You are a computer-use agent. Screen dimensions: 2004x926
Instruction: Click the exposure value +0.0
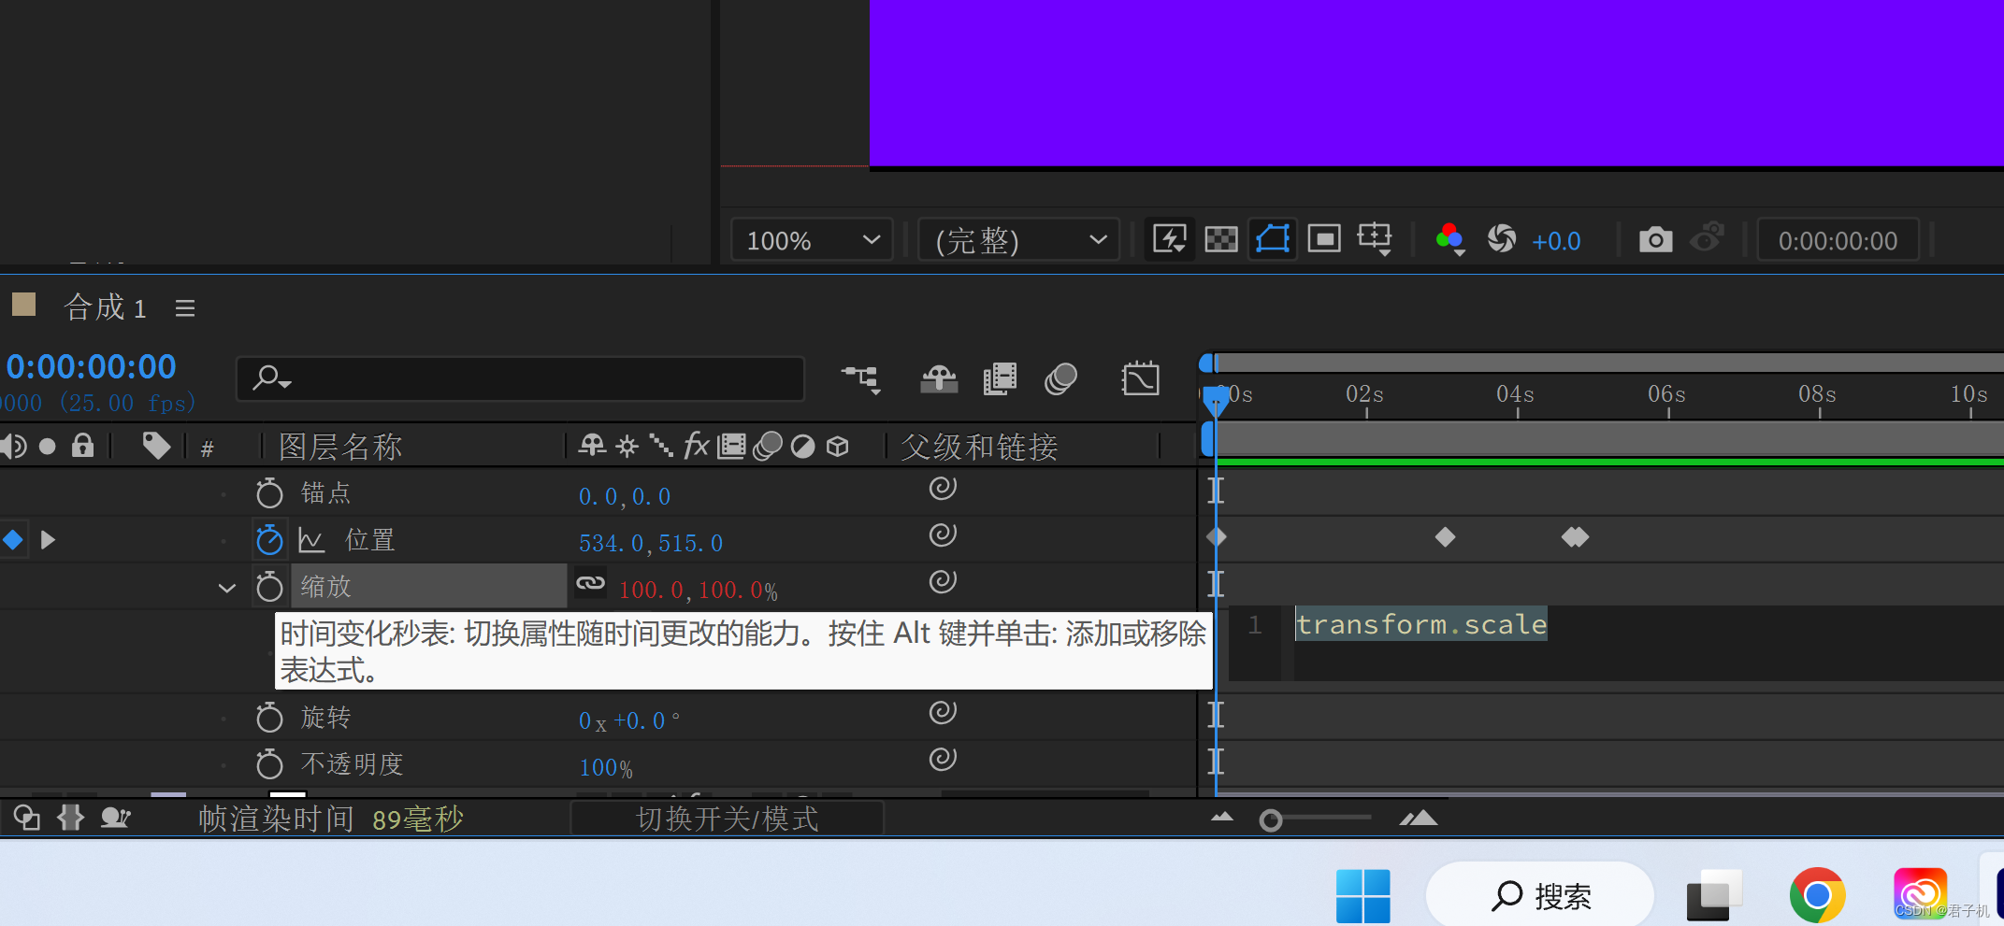click(x=1556, y=241)
